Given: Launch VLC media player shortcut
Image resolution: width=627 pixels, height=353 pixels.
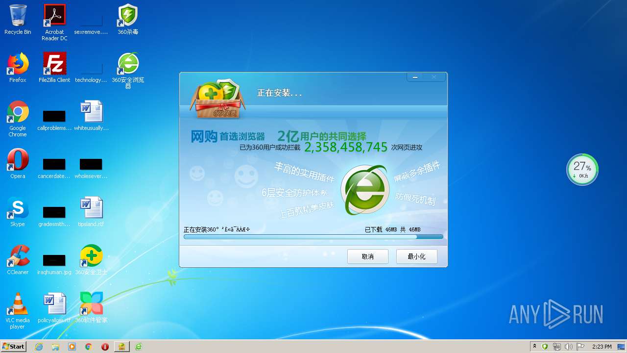Looking at the screenshot, I should pos(18,311).
